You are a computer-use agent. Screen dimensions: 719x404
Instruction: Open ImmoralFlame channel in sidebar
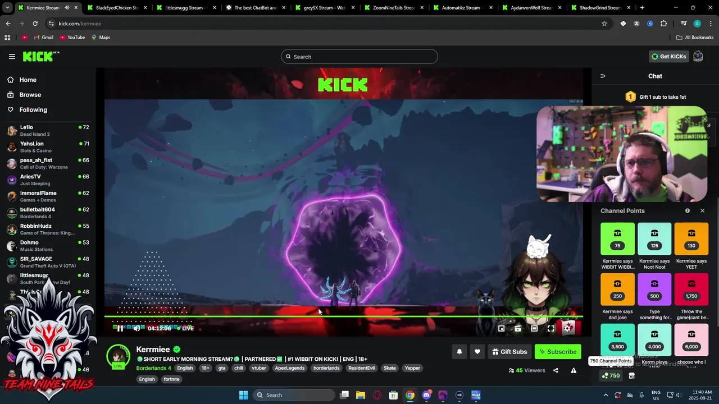click(48, 196)
